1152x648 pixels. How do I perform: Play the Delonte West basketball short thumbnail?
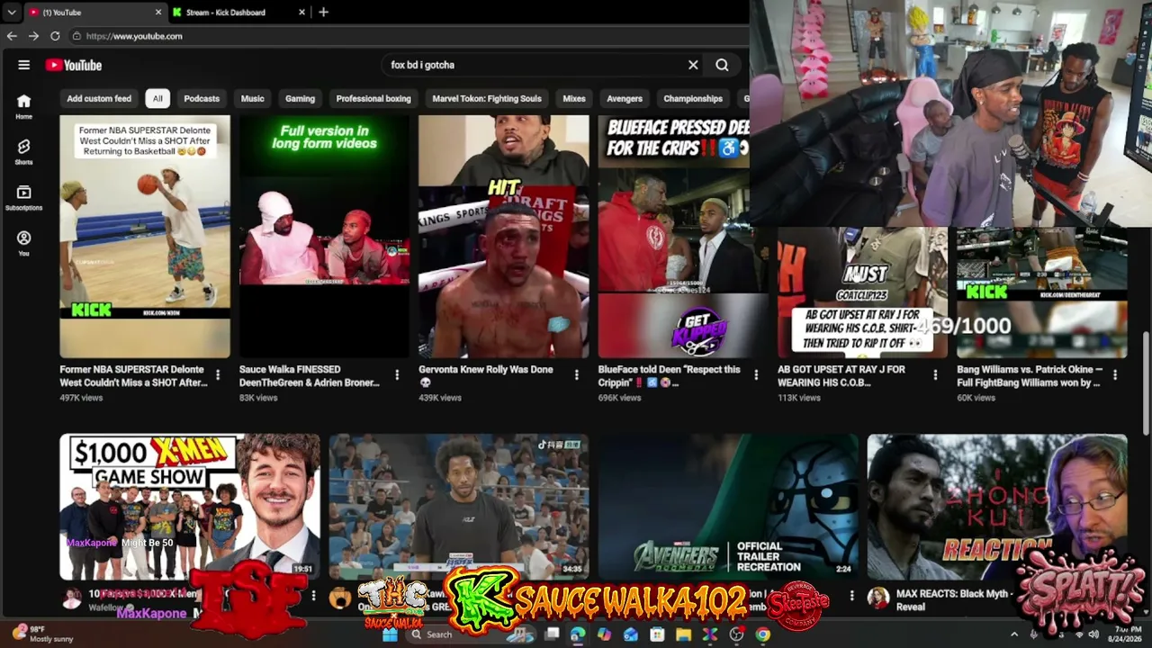tap(145, 237)
